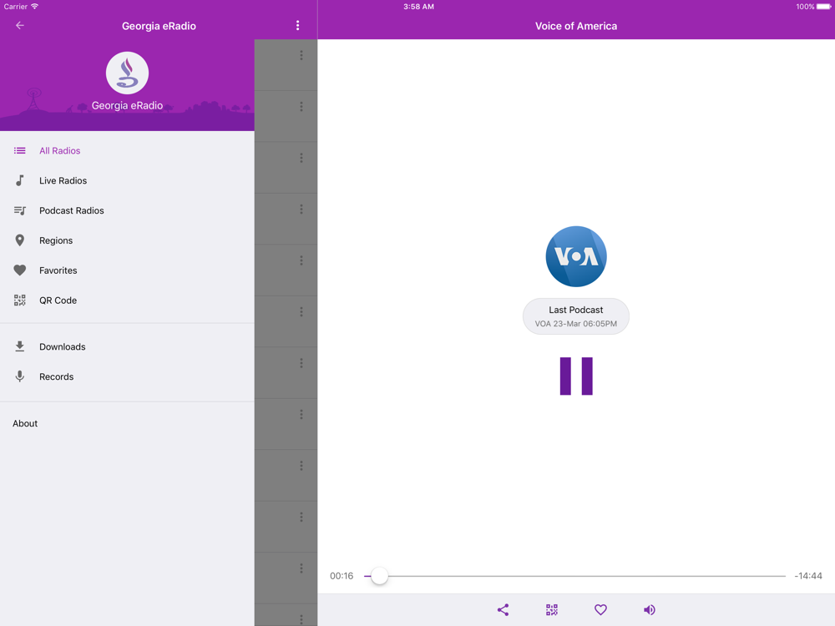Click the Georgia eRadio title in the top bar
Viewport: 835px width, 626px height.
[159, 26]
